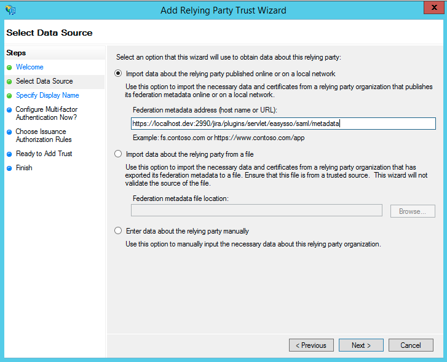This screenshot has height=362, width=447.
Task: Click the green bullet beside Select Data Source
Action: tap(9, 82)
